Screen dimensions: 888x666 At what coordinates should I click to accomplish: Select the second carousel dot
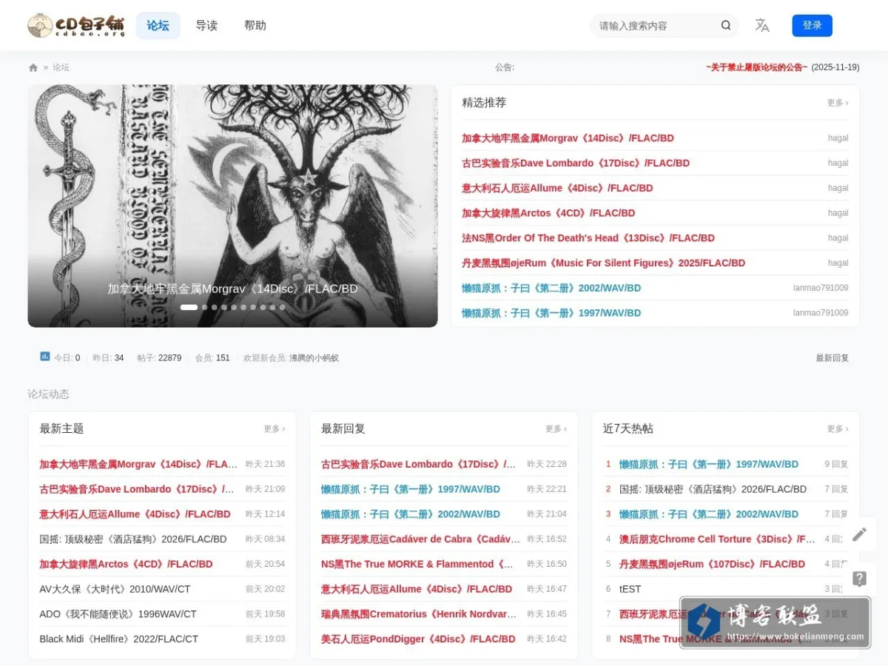(204, 307)
